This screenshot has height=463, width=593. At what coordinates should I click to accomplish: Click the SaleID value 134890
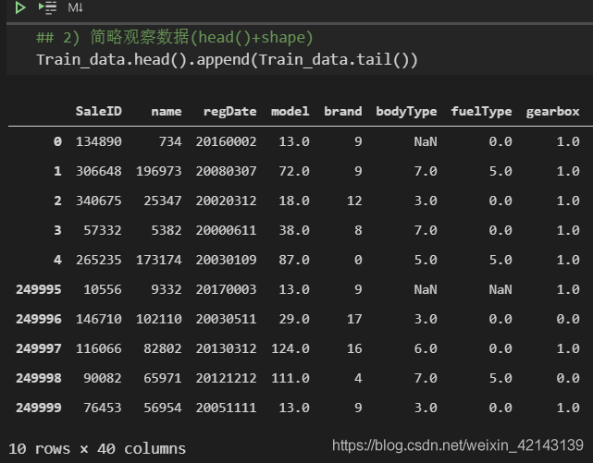[98, 141]
